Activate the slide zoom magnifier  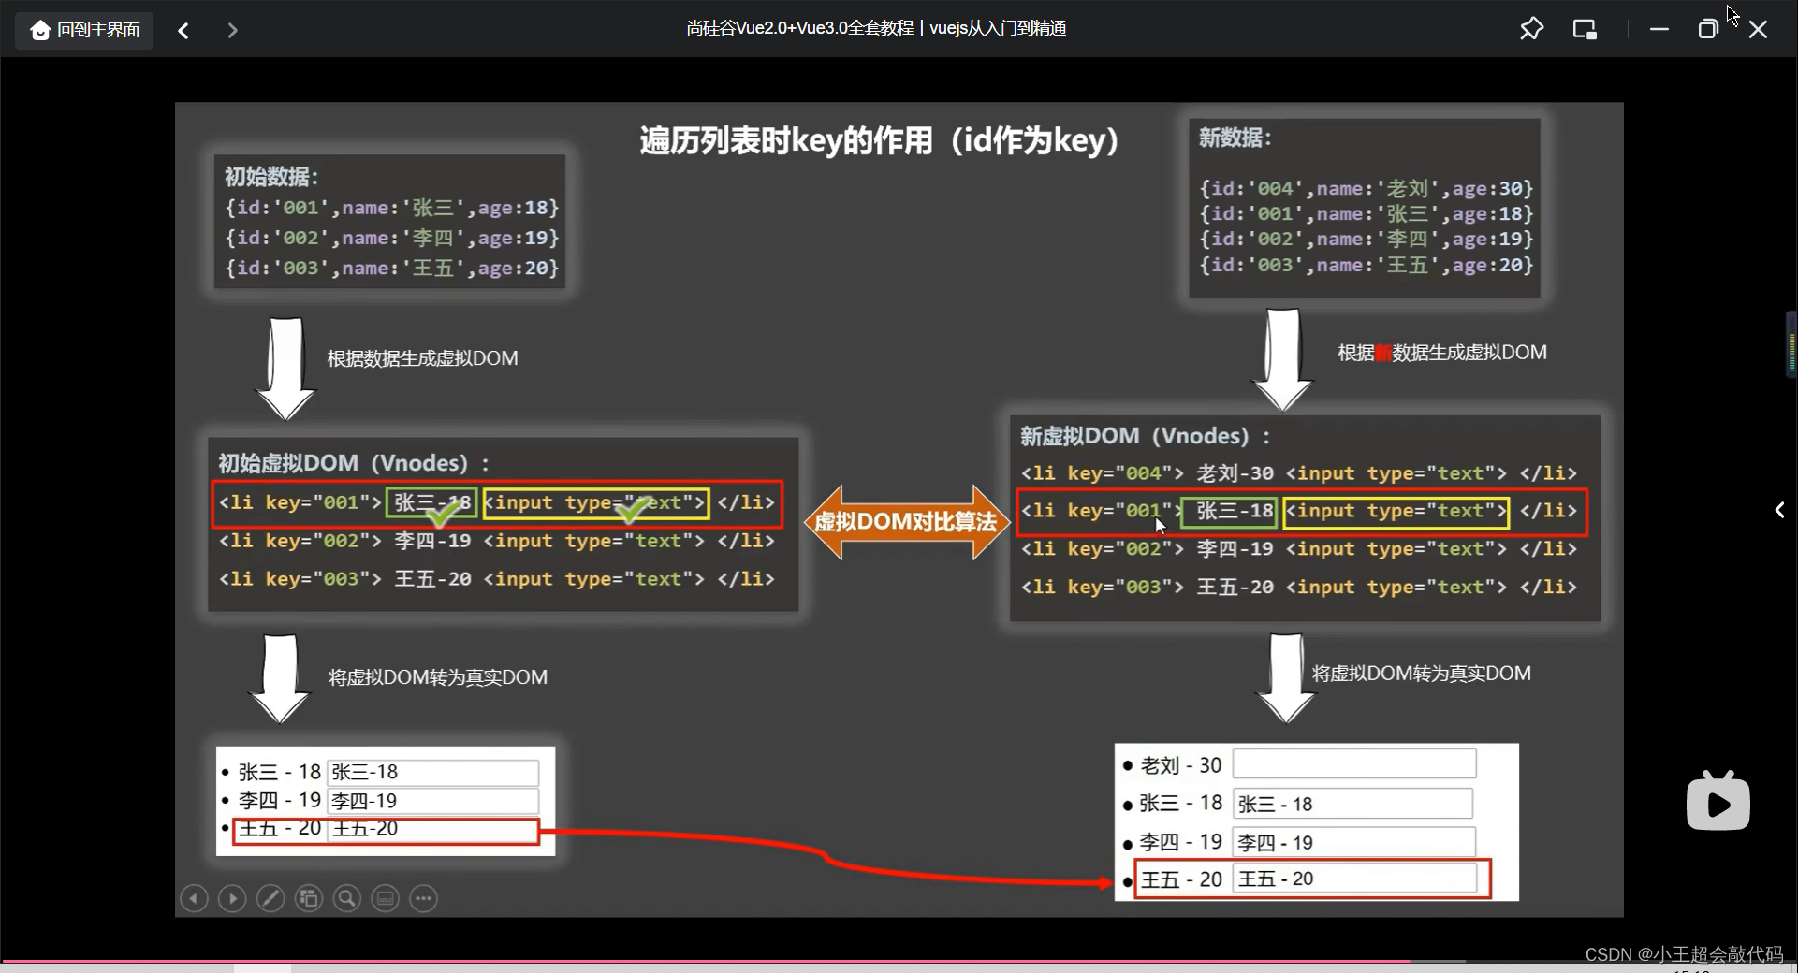[x=347, y=899]
